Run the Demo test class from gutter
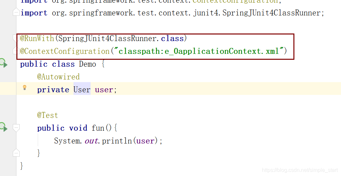Viewport: 341px width, 176px height. (x=4, y=63)
